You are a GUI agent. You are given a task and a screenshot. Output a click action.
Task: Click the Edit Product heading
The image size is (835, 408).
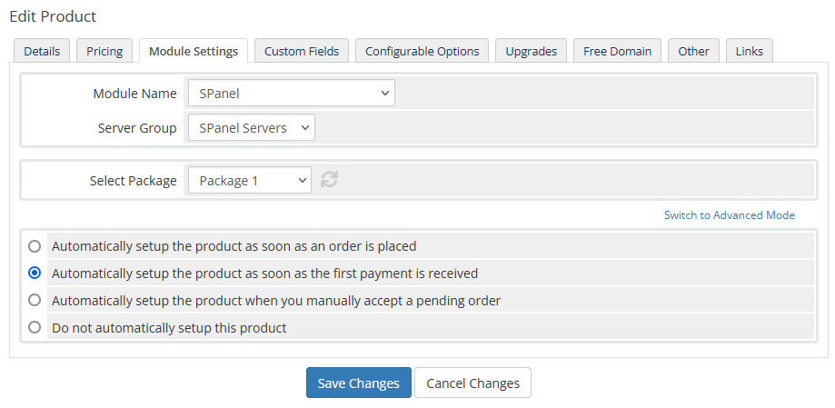[53, 16]
